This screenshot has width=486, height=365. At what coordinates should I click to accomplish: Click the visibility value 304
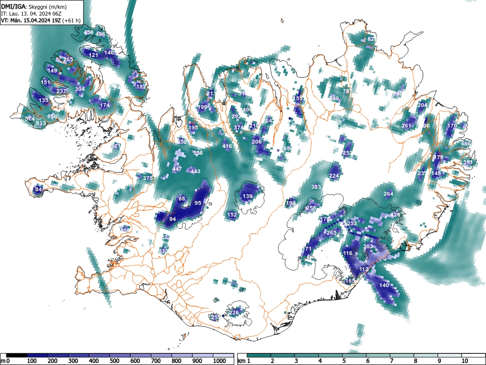[x=80, y=89]
